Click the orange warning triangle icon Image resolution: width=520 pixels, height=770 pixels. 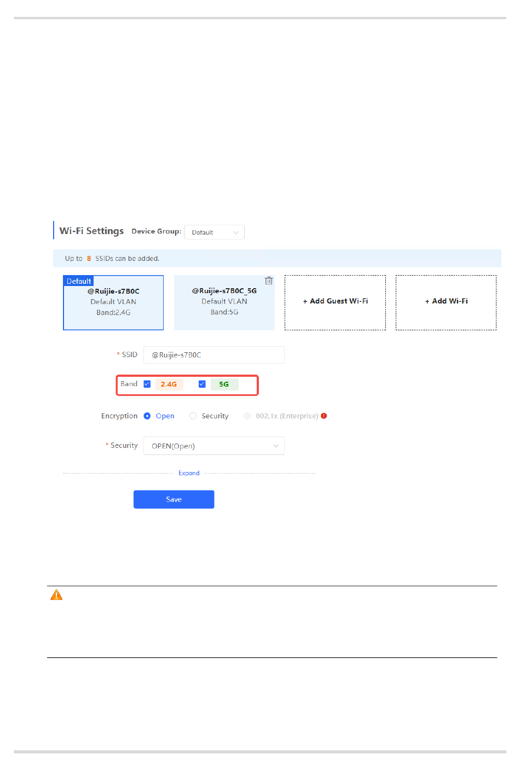click(x=56, y=595)
